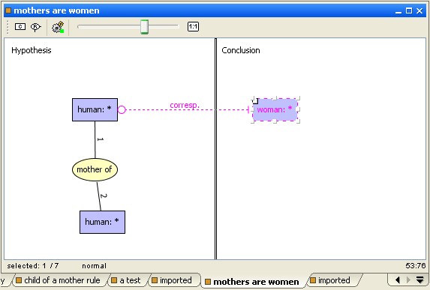Open the first 'imported' tab
This screenshot has width=430, height=290.
click(x=173, y=280)
